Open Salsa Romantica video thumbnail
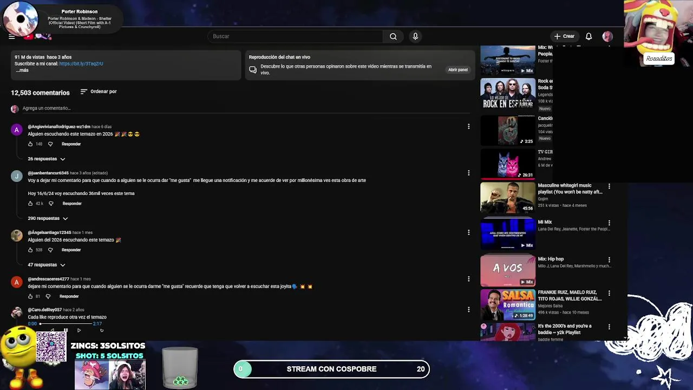Screen dimensions: 693x390 point(508,304)
